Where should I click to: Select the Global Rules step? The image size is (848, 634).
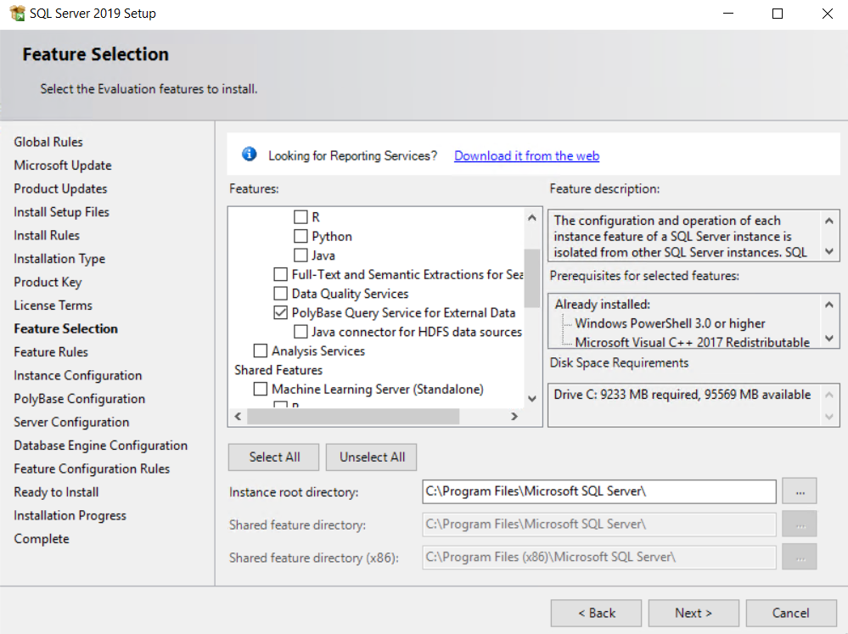coord(48,142)
